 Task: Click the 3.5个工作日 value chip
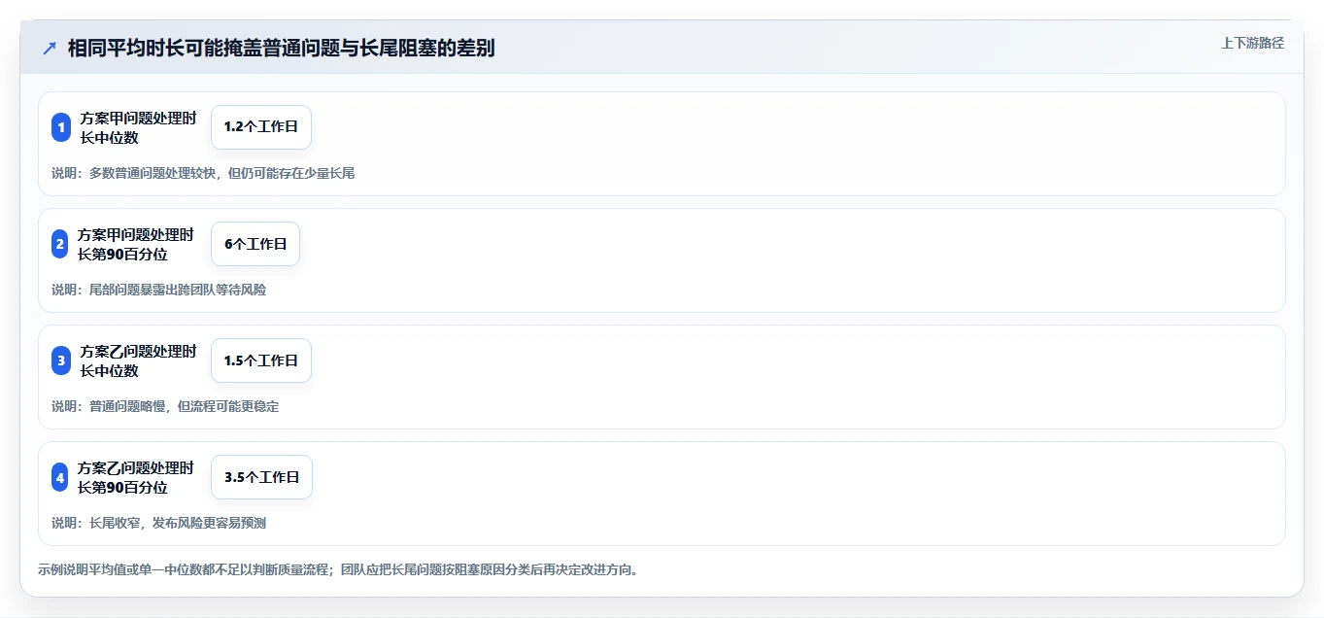pos(261,477)
